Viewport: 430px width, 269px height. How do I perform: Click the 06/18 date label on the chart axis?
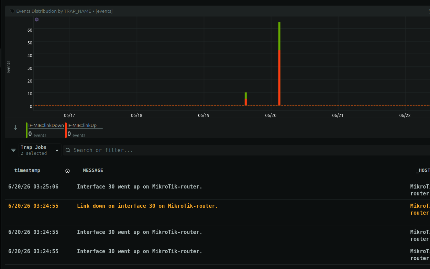136,116
